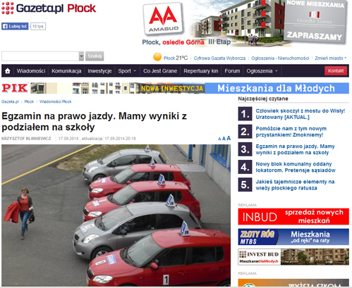Go to the Forum section
Image resolution: width=352 pixels, height=288 pixels.
coord(232,71)
